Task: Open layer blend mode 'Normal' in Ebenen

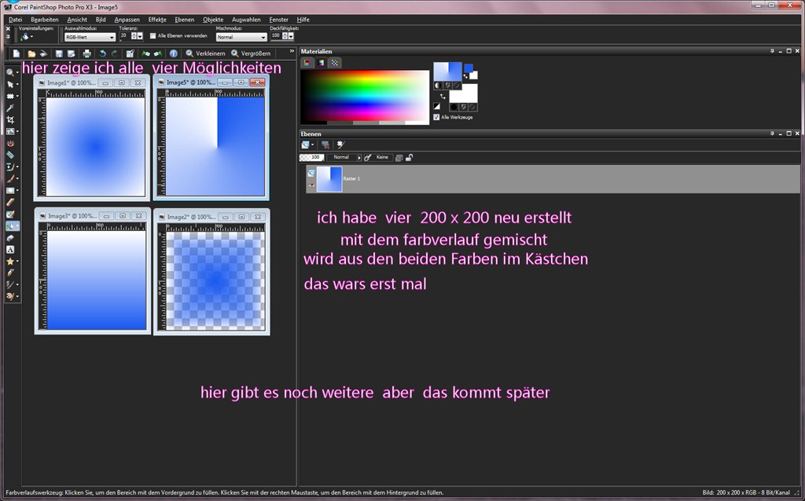Action: (344, 157)
